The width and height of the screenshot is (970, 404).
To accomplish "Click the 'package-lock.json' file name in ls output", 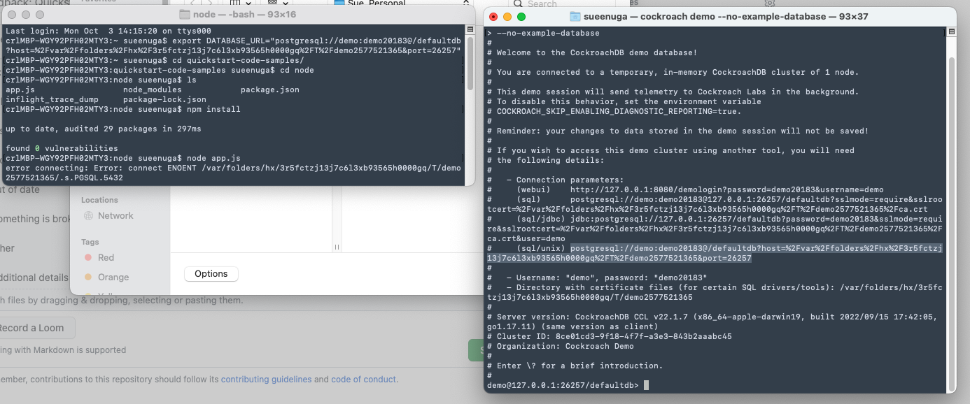I will point(164,99).
